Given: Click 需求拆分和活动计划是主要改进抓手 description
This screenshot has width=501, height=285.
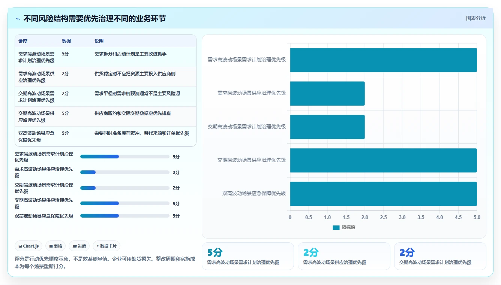Looking at the screenshot, I should point(130,54).
